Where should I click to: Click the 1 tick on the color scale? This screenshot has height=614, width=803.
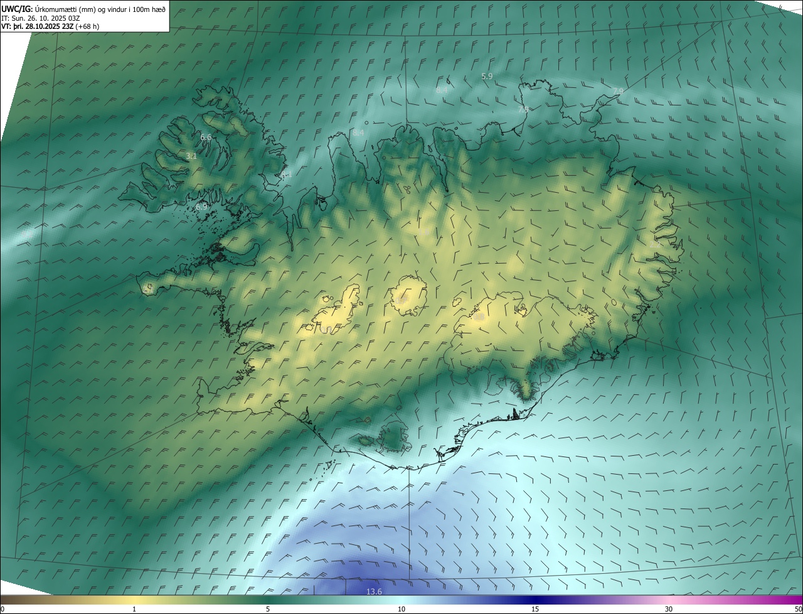tap(134, 609)
